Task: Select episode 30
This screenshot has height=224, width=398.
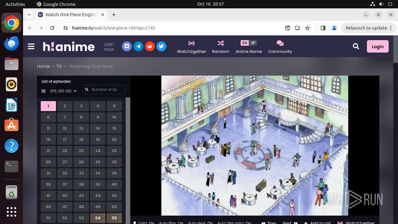Action: pyautogui.click(x=114, y=162)
